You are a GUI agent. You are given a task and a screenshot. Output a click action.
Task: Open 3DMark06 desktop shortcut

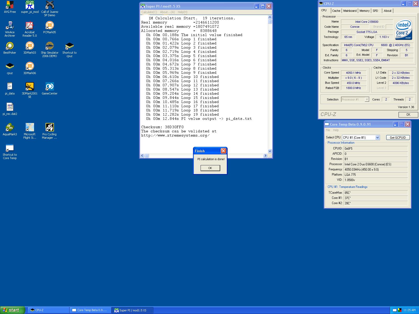coord(30,68)
